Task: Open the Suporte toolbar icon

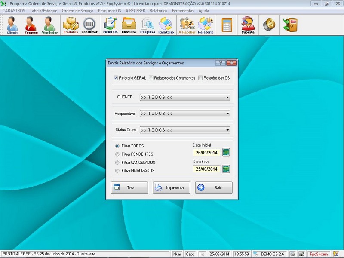Action: pyautogui.click(x=248, y=25)
